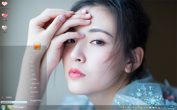The height and width of the screenshot is (110, 177).
Task: Open 游戏 in the Start menu
Action: (x=32, y=70)
